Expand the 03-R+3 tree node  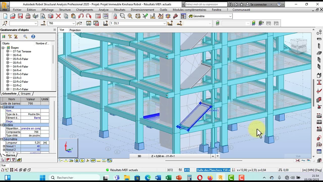pyautogui.click(x=8, y=78)
